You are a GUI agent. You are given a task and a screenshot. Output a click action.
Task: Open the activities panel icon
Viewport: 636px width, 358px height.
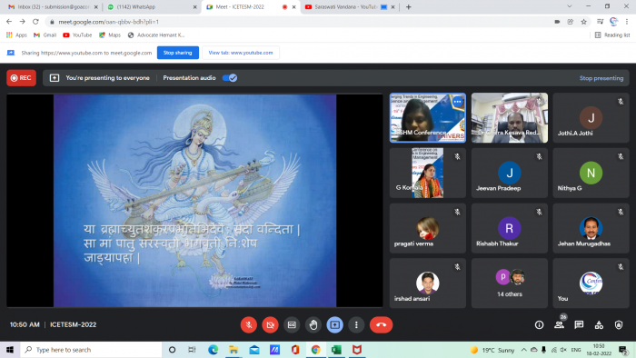tap(599, 324)
